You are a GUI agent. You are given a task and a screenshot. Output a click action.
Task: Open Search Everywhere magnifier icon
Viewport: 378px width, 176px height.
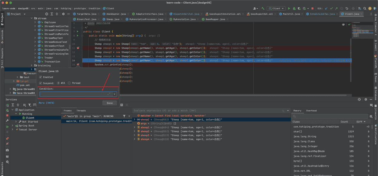[365, 9]
